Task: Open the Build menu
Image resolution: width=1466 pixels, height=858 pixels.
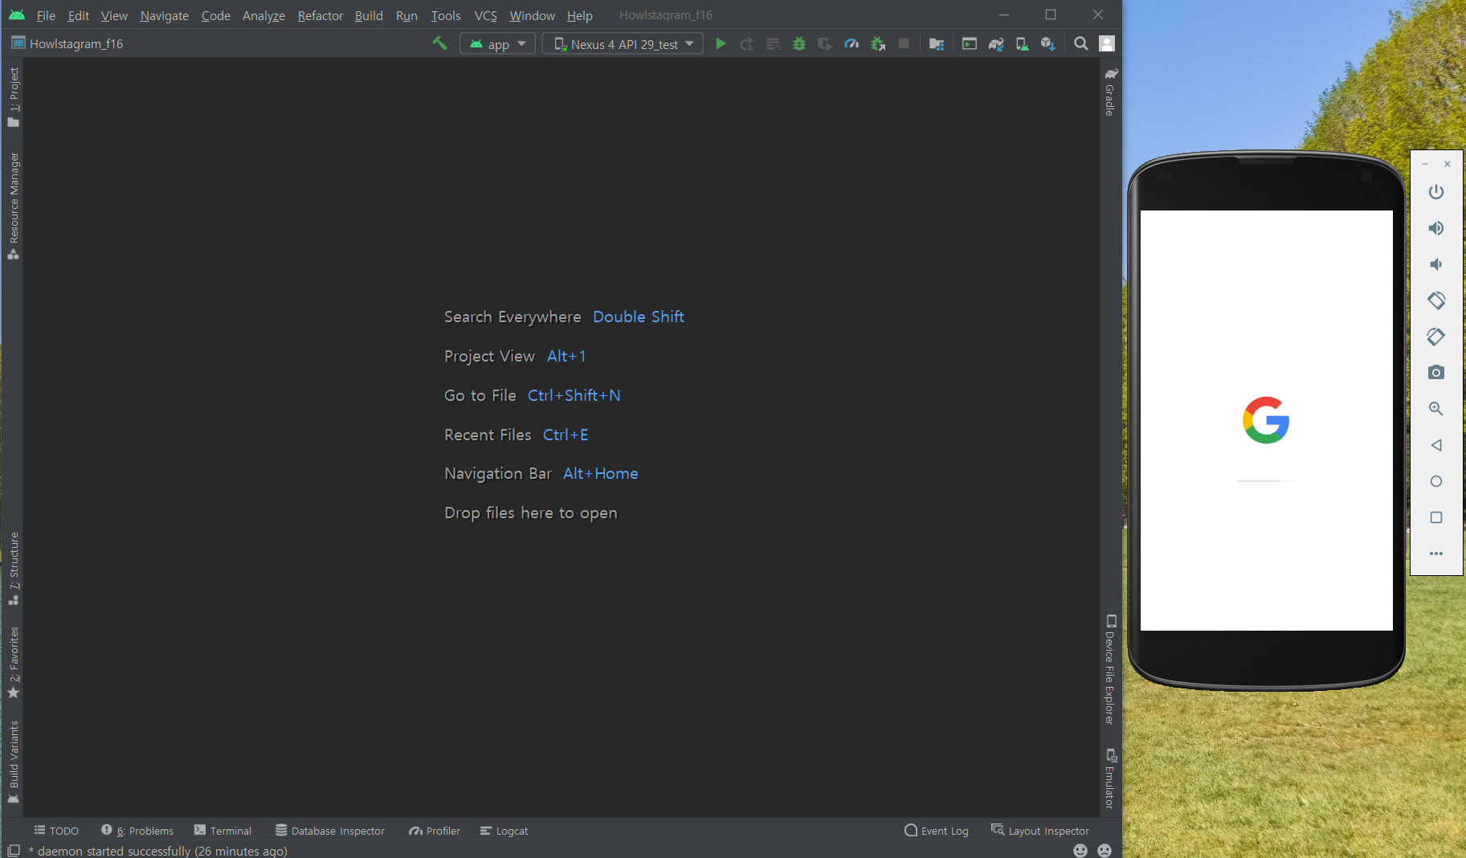Action: click(x=369, y=15)
